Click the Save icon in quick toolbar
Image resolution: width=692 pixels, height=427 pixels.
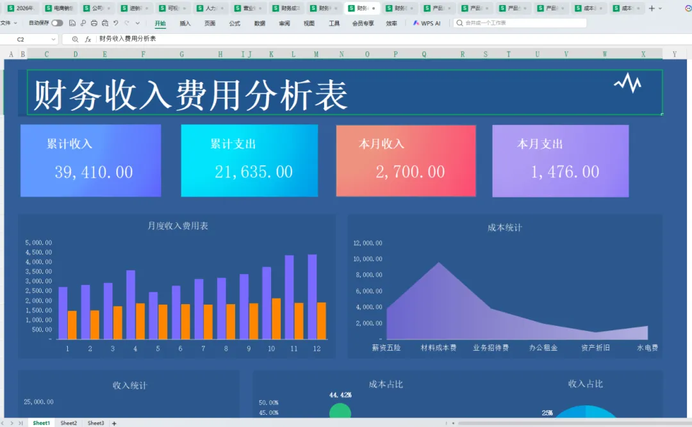point(72,23)
